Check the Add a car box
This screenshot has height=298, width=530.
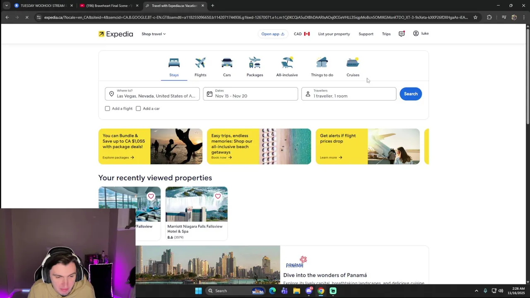tap(138, 108)
